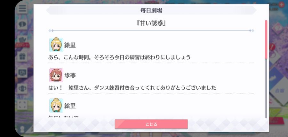Click the 『甘い誘惑』 episode title
The width and height of the screenshot is (288, 137).
(x=151, y=23)
